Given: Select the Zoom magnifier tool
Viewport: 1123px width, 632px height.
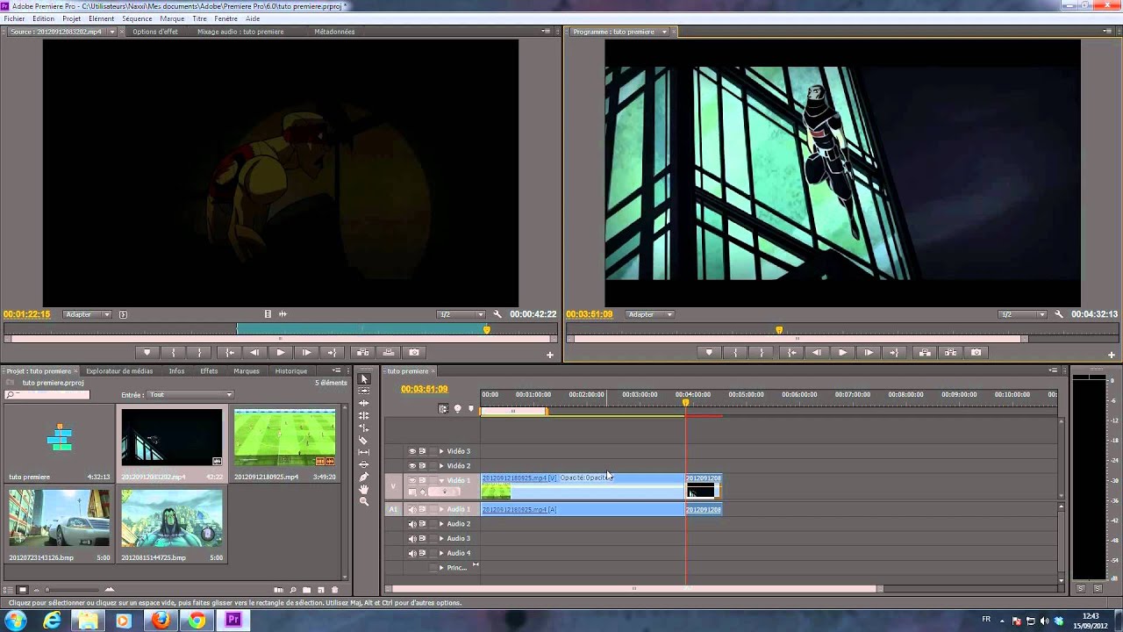Looking at the screenshot, I should point(364,501).
